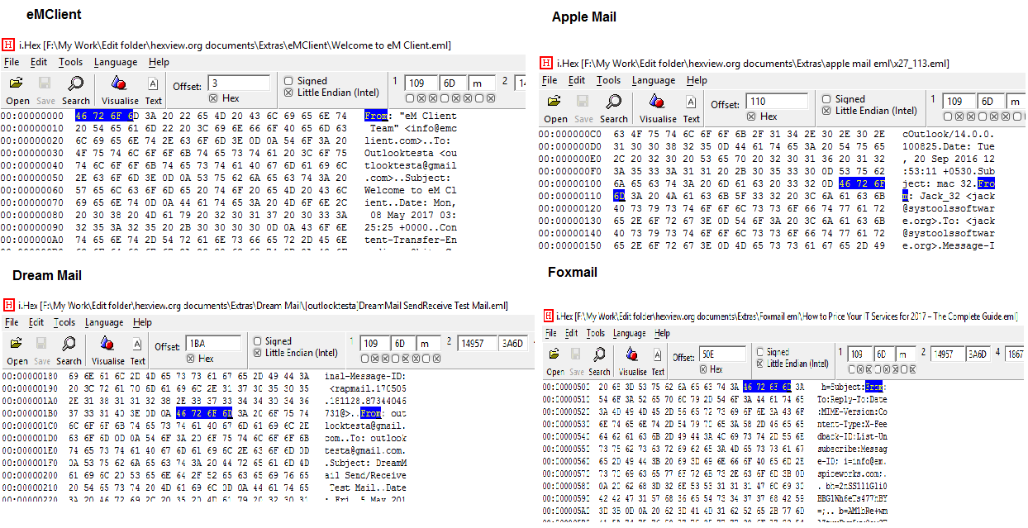Click highlighted hex 46 72 6F 6D in Foxmail

767,386
